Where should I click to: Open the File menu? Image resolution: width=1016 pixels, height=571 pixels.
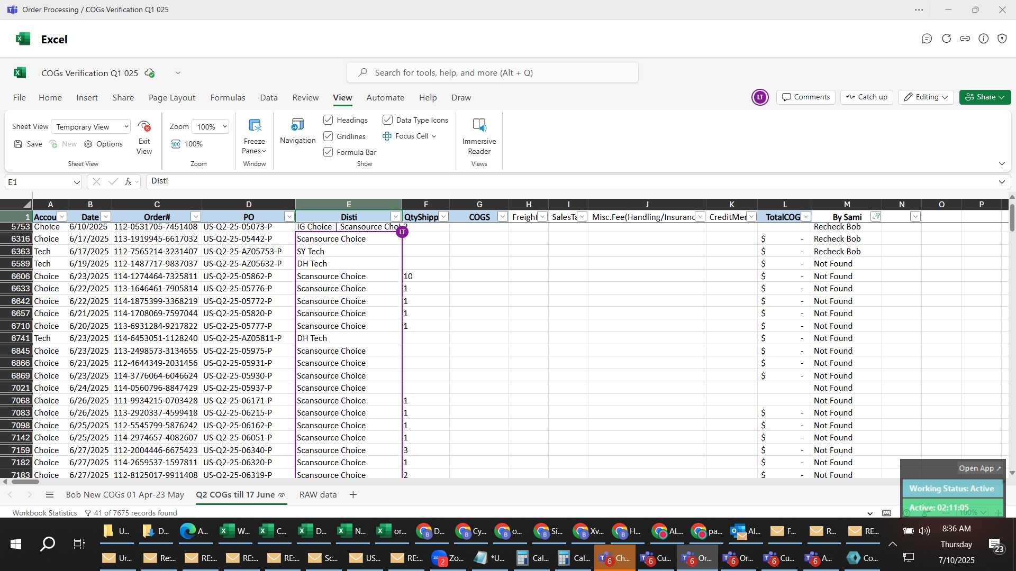point(19,98)
